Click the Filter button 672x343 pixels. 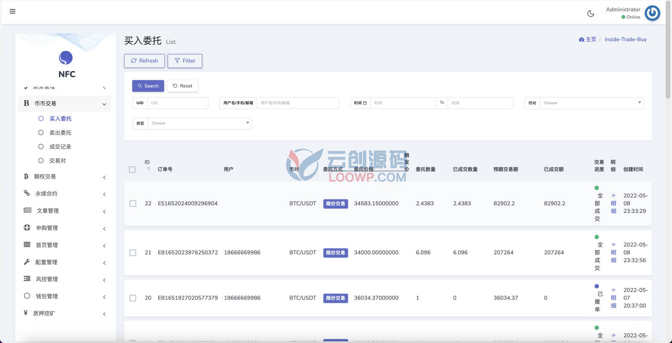(x=185, y=61)
